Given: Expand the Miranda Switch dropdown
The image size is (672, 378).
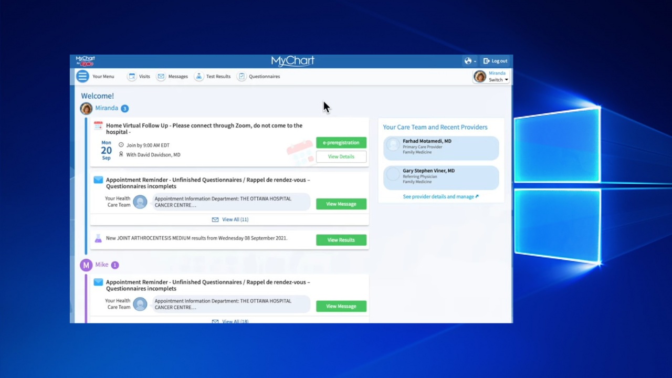Looking at the screenshot, I should point(498,80).
